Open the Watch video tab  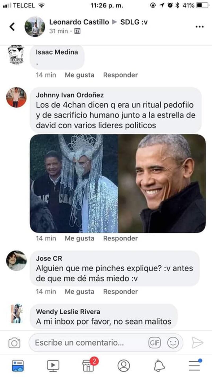(x=53, y=366)
